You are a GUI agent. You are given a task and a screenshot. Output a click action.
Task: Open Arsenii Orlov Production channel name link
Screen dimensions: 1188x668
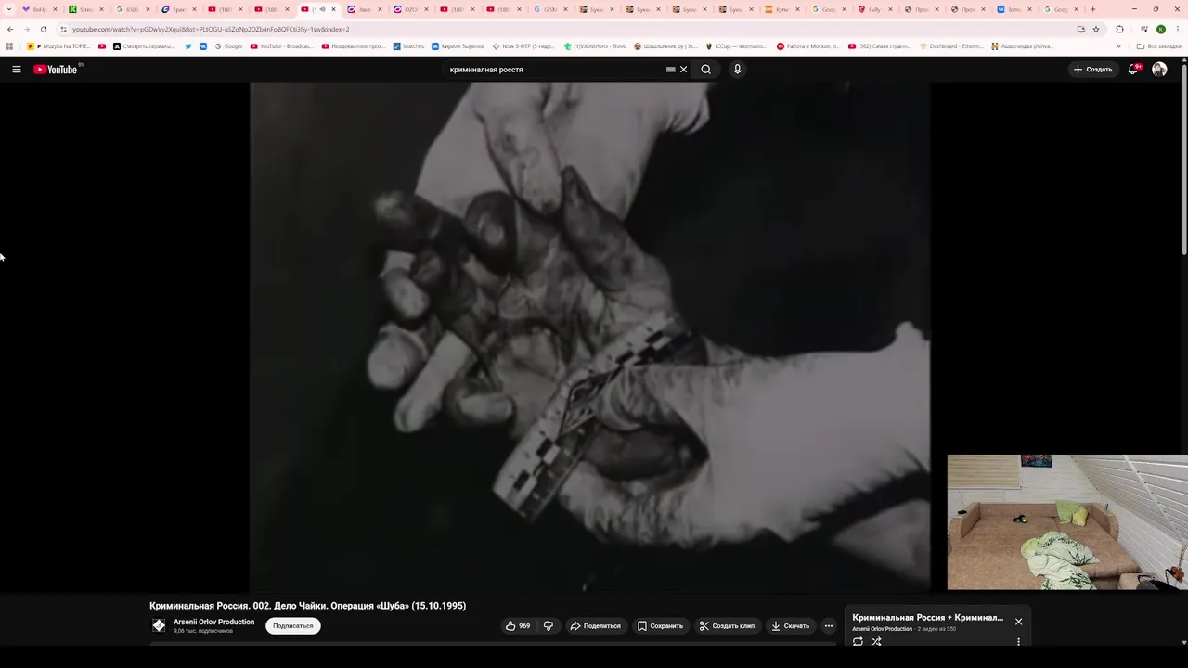point(213,622)
